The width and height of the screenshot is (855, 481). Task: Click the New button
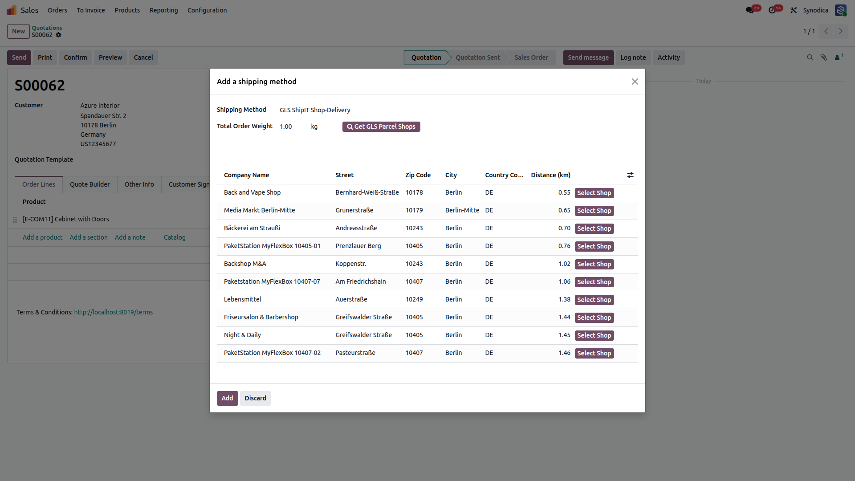tap(18, 31)
